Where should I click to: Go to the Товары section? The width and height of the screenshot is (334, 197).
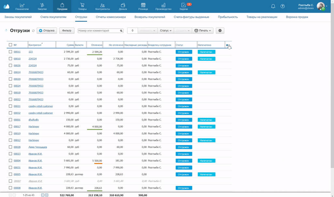coord(82,7)
